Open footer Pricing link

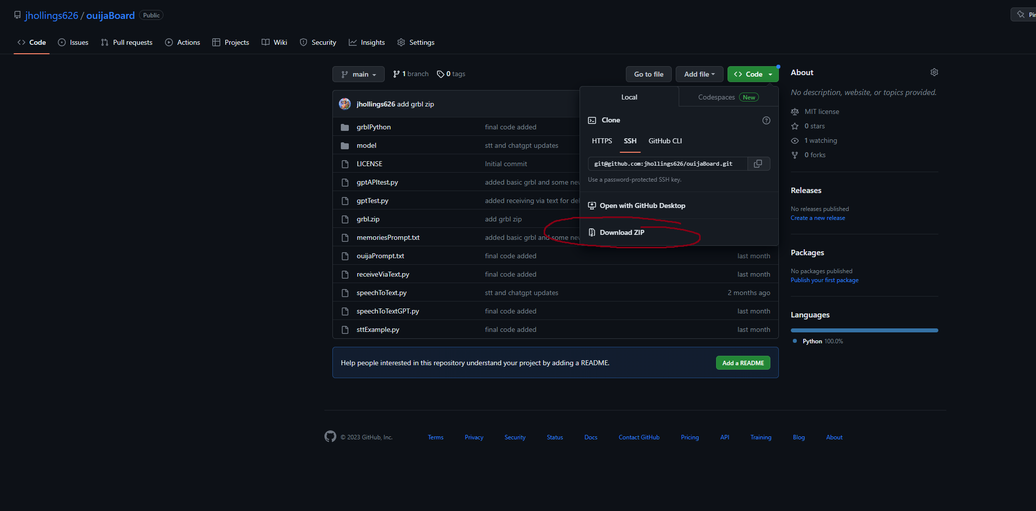(690, 437)
